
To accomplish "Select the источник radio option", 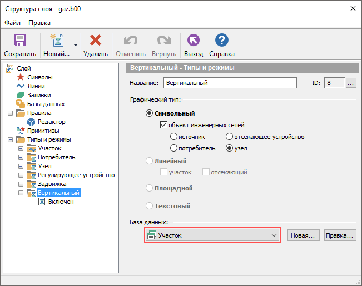I will [x=173, y=136].
